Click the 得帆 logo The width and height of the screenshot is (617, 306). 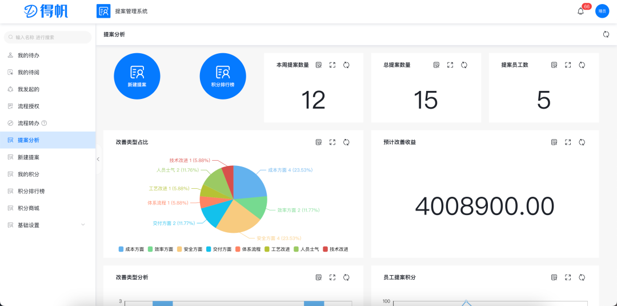[46, 11]
